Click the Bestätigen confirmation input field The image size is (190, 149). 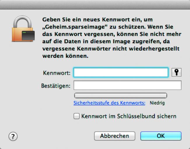[128, 85]
